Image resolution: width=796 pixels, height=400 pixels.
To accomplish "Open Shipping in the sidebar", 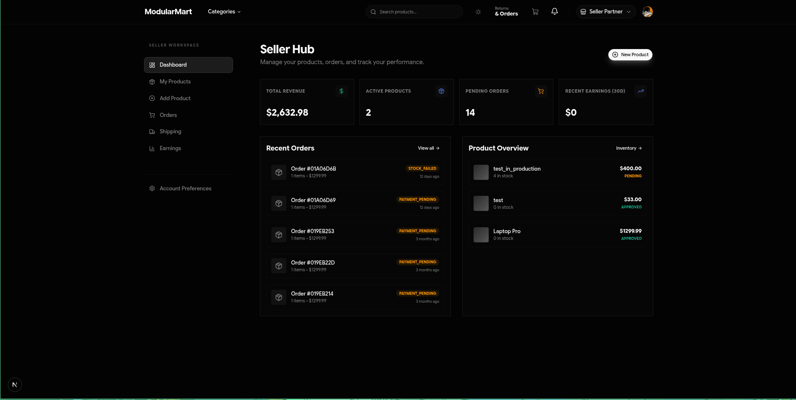I will (189, 132).
